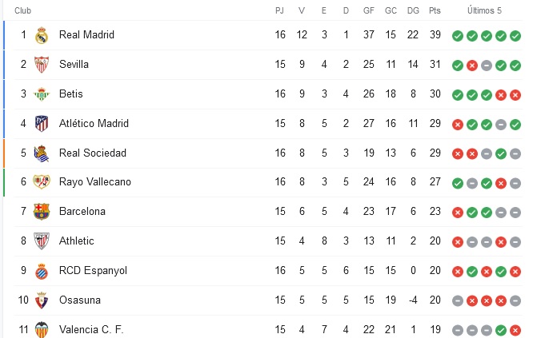The height and width of the screenshot is (338, 541).
Task: Select the Rayo Vallecano team name
Action: coord(94,182)
